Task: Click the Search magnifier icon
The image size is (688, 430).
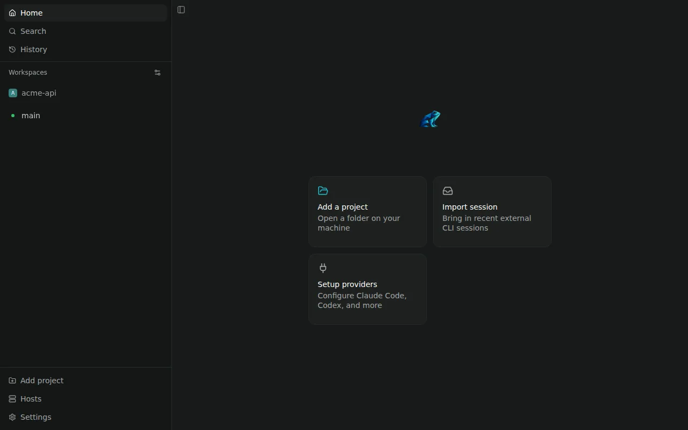Action: (x=12, y=31)
